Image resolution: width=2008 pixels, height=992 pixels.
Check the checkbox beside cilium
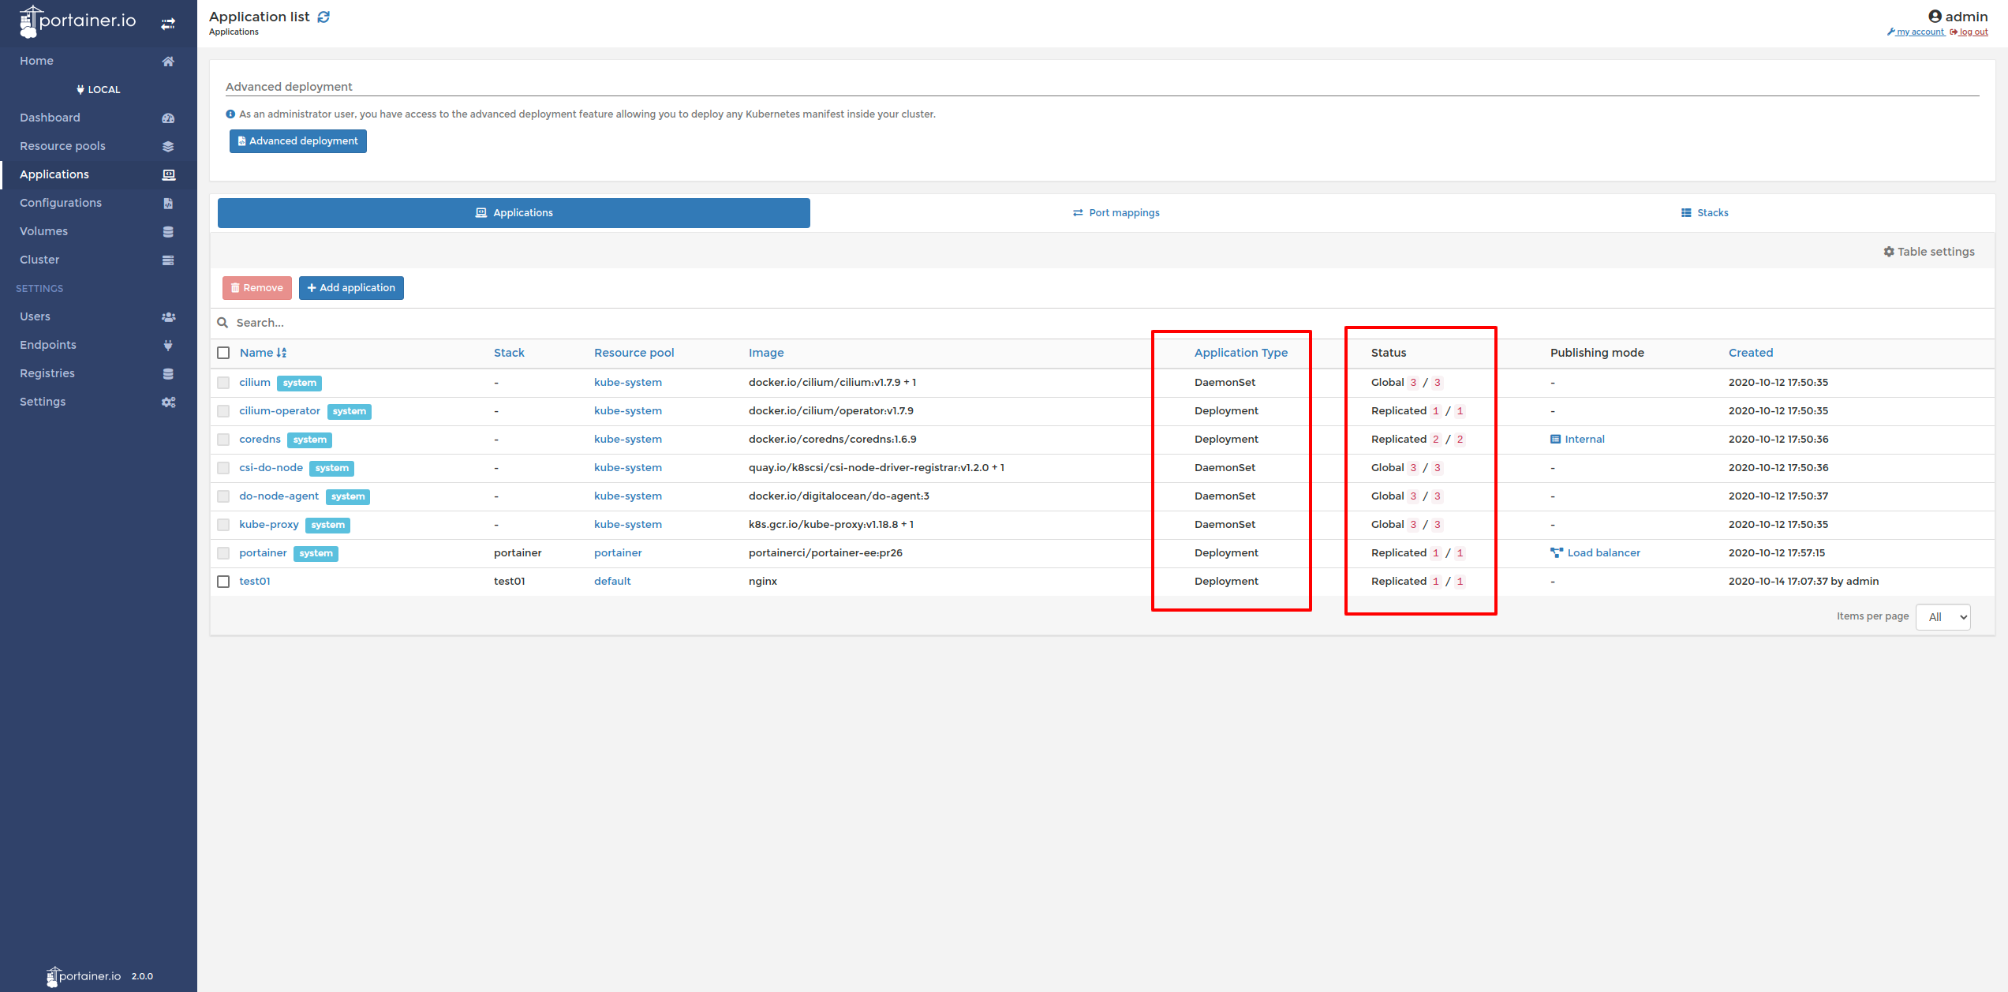coord(223,382)
